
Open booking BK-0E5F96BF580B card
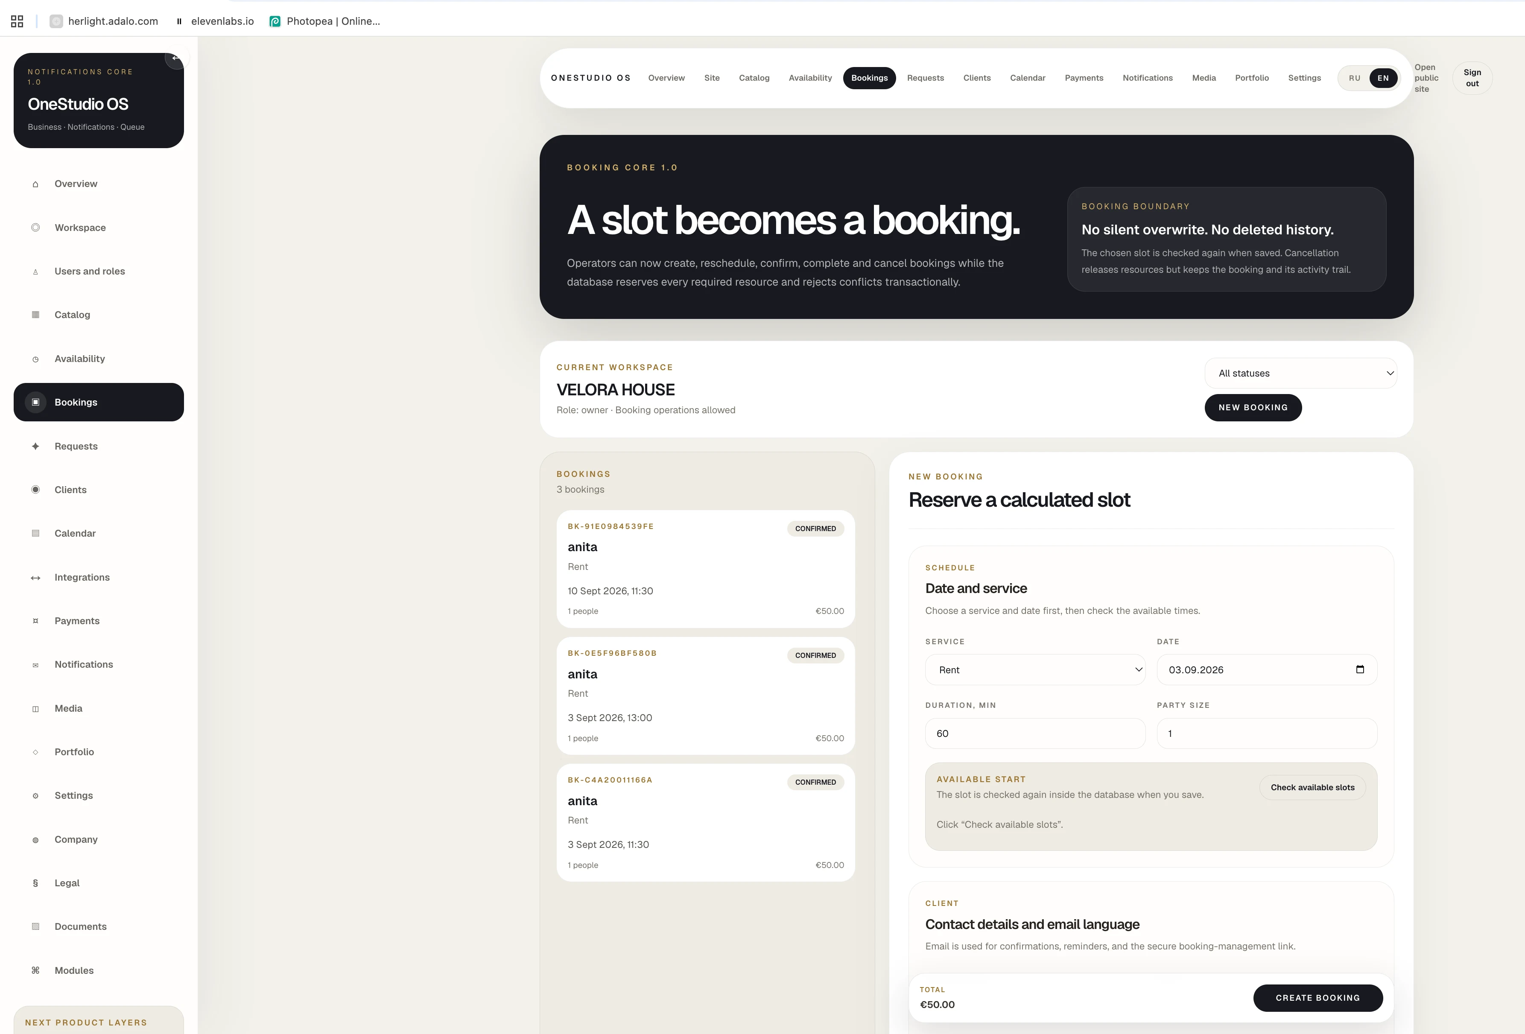pos(705,695)
